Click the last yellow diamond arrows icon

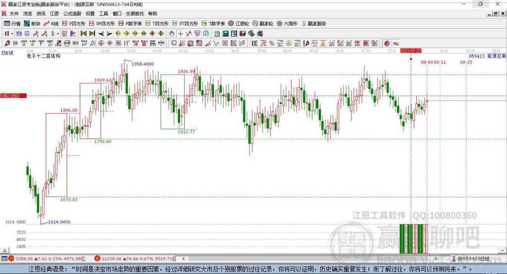(161, 34)
